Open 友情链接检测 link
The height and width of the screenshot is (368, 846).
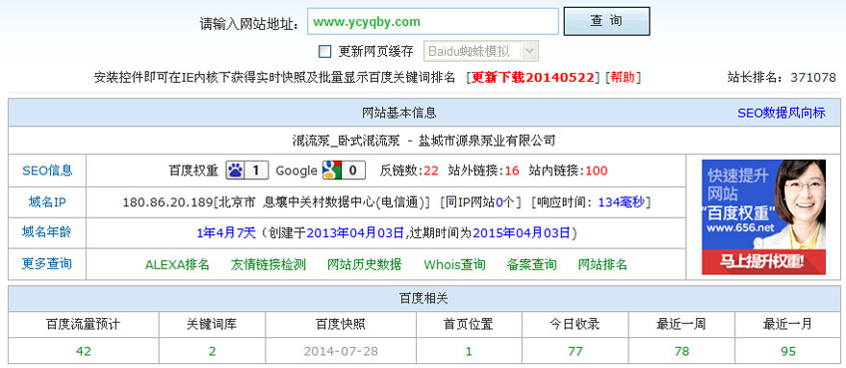click(269, 265)
